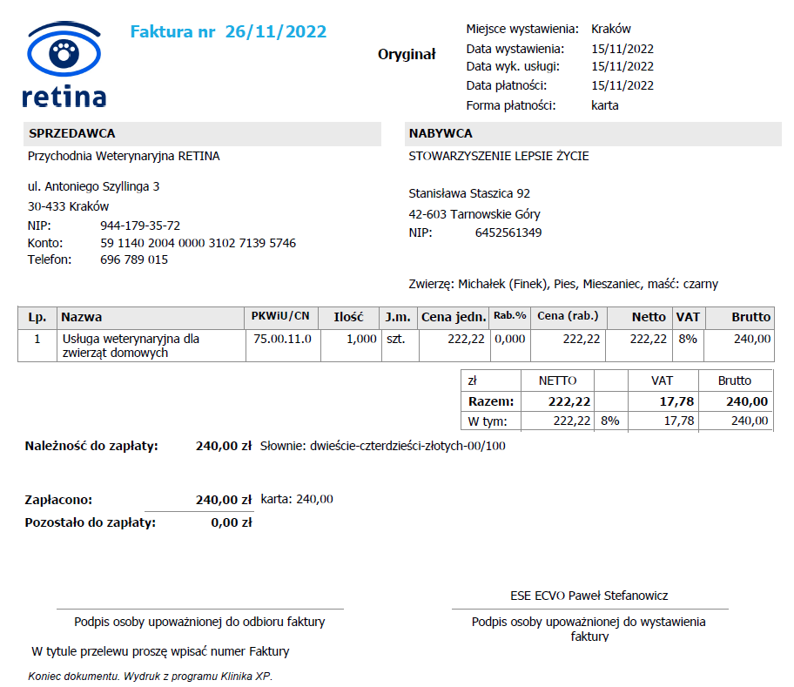Click the seller bank account number after Konto
The height and width of the screenshot is (687, 794).
click(x=198, y=243)
